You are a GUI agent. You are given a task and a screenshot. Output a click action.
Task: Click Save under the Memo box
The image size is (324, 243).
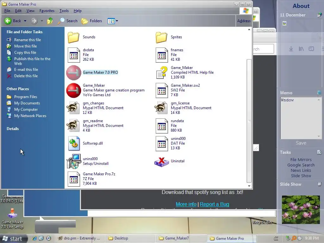(301, 143)
